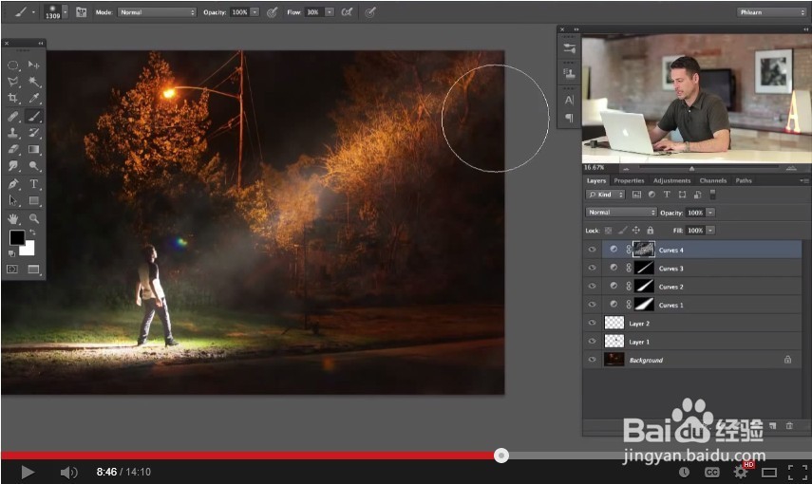Open the brush preset picker arrow
The image size is (812, 484).
click(x=66, y=11)
